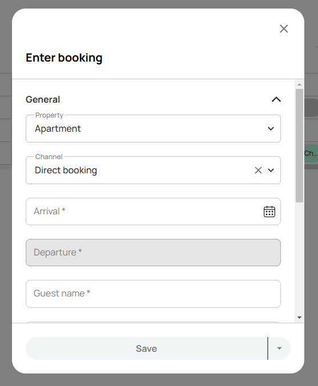Screen dimensions: 318x386
Task: Click the scrollbar down arrow
Action: point(299,318)
